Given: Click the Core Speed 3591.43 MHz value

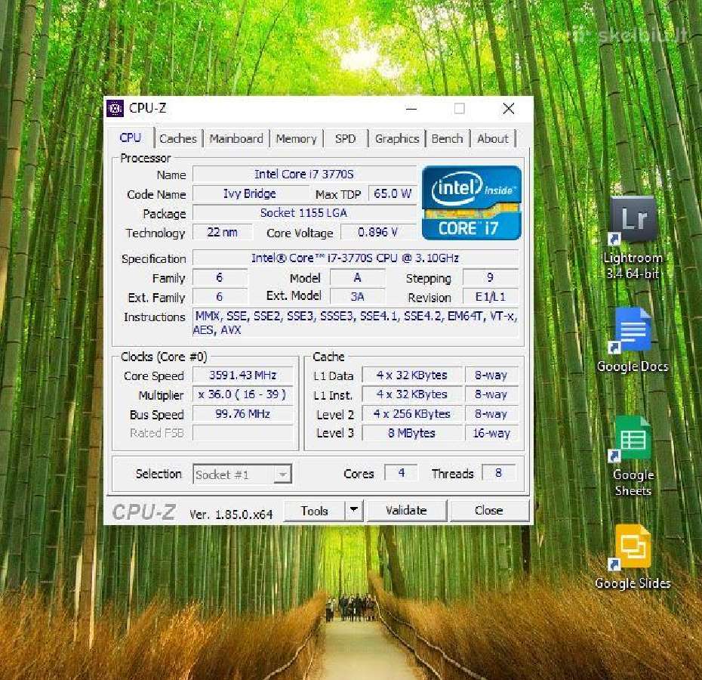Looking at the screenshot, I should [242, 376].
